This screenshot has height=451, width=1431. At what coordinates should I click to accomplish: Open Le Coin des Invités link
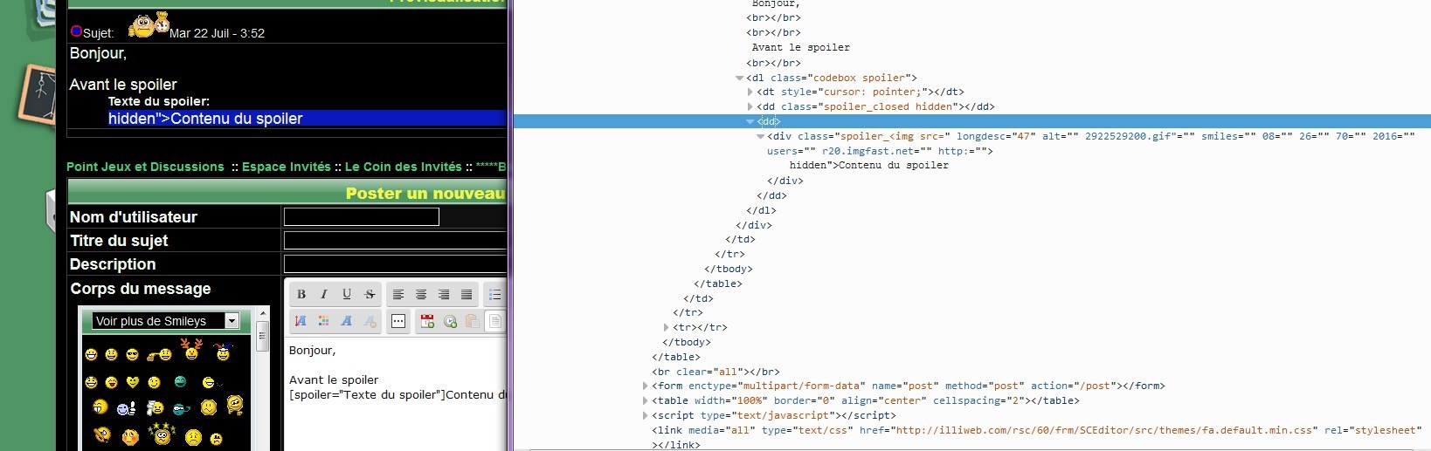point(404,167)
